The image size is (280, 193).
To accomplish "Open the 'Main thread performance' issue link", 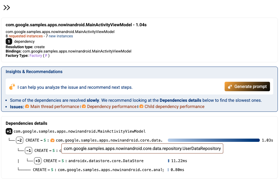I will (55, 107).
